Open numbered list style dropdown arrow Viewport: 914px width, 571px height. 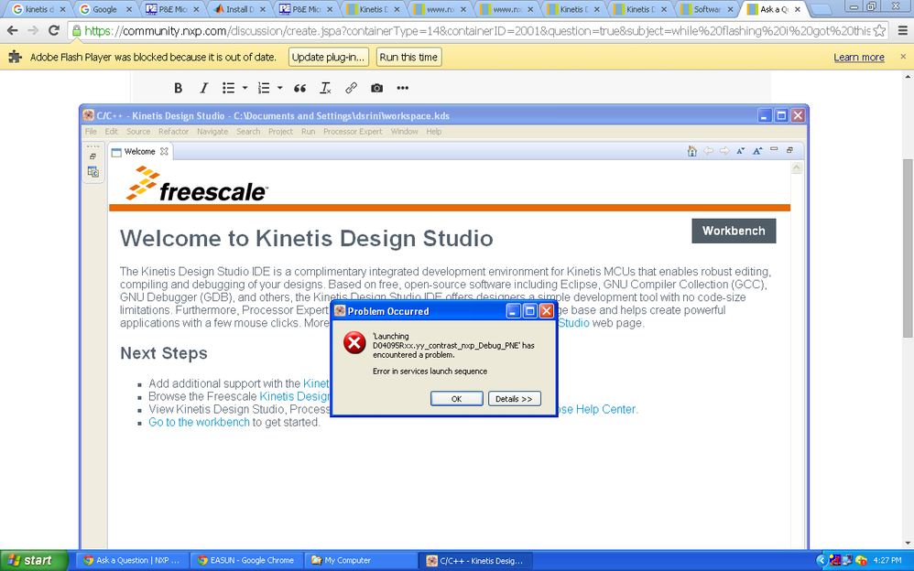280,88
